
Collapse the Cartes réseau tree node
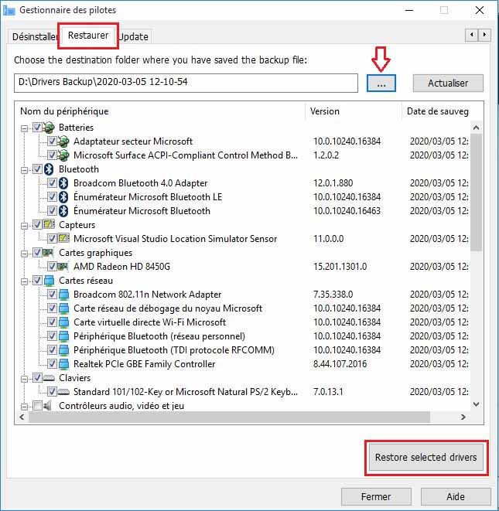click(x=24, y=281)
